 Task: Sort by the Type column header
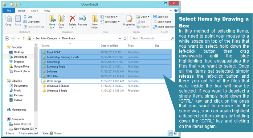click(131, 46)
